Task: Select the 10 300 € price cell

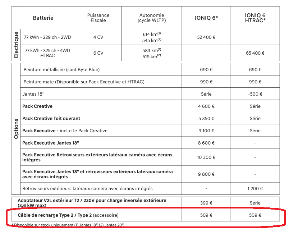Action: tap(206, 157)
